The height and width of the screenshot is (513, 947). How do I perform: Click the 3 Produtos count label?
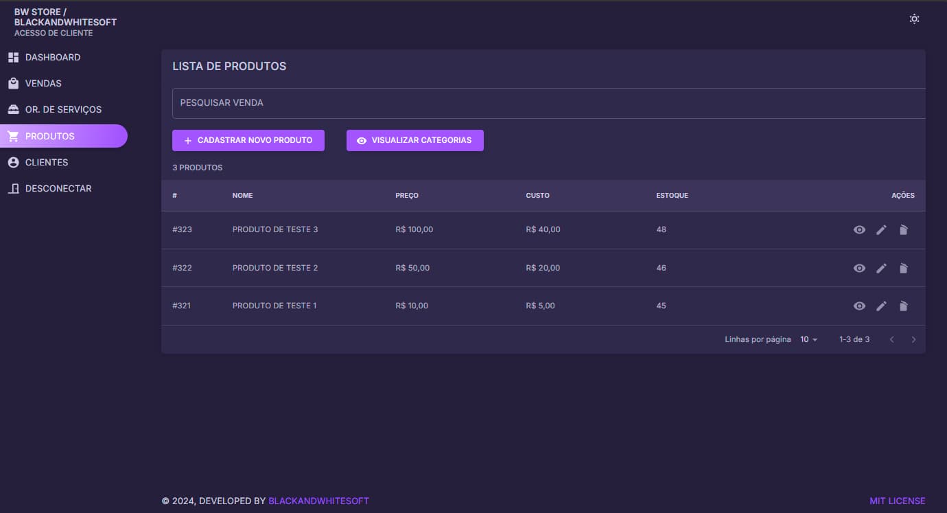tap(198, 168)
